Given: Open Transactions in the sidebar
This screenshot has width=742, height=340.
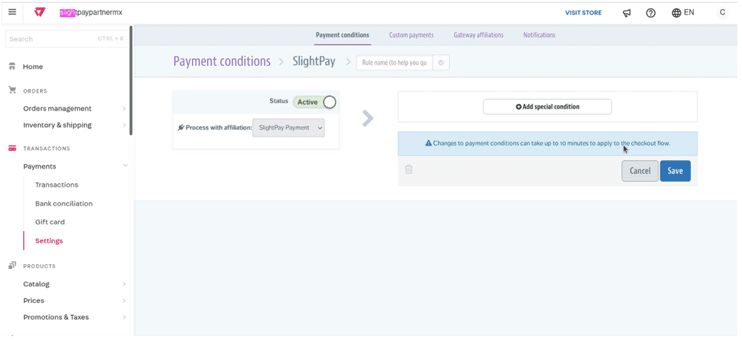Looking at the screenshot, I should click(57, 185).
